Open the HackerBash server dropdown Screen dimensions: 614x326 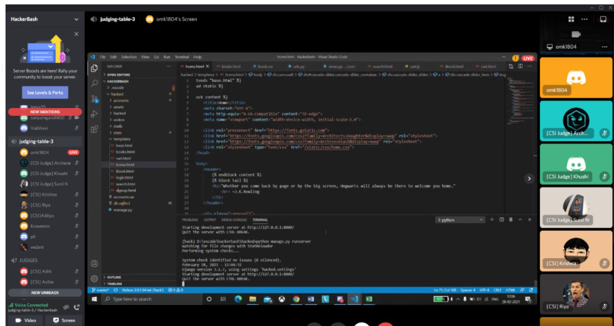click(x=76, y=19)
